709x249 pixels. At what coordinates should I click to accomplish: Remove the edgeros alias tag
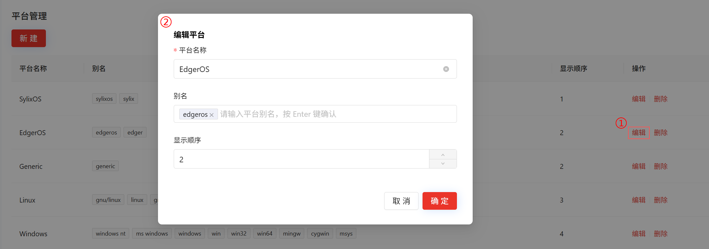(212, 115)
